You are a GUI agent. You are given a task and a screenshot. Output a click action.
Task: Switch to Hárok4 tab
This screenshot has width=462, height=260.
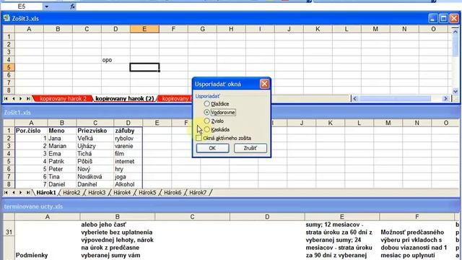pyautogui.click(x=122, y=193)
